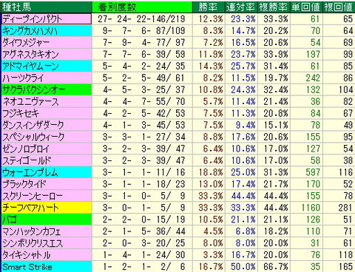
Task: Click the green バゴ sire cell
Action: [x=47, y=220]
